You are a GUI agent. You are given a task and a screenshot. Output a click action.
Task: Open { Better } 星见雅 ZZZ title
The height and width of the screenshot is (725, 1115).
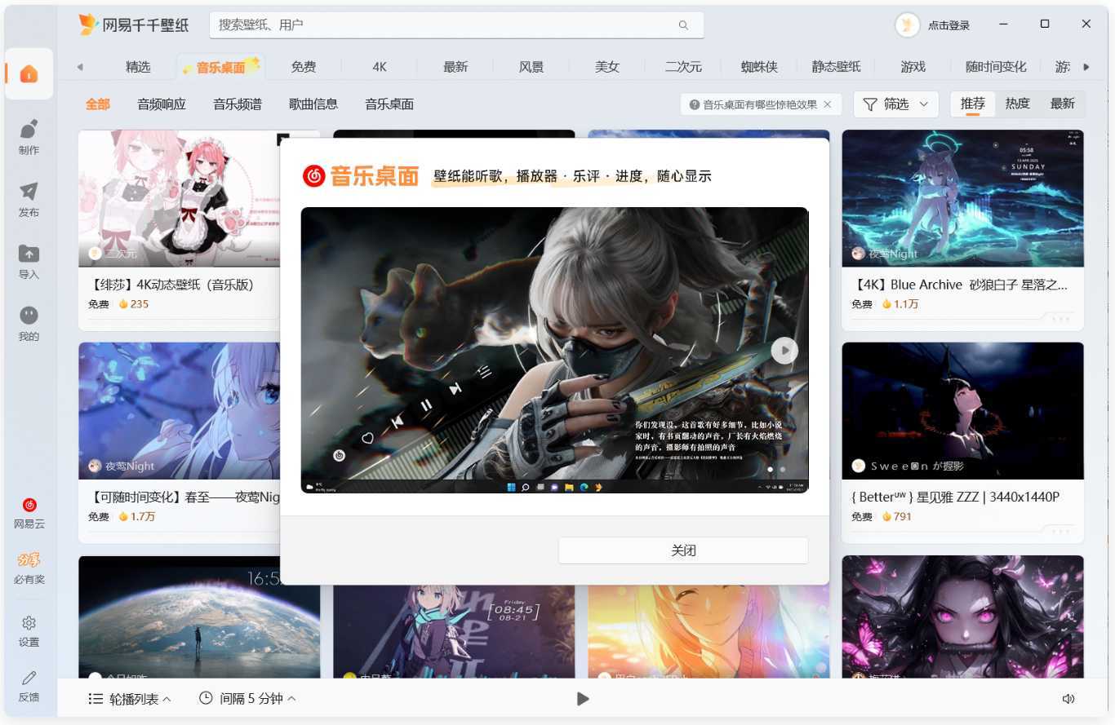954,497
